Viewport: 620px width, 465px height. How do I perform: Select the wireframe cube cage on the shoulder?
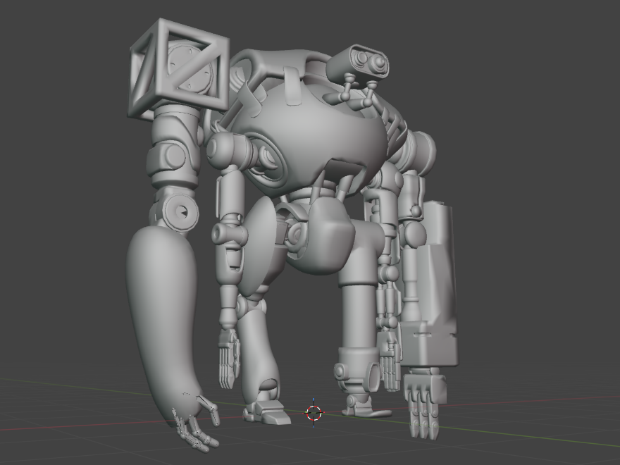click(179, 69)
